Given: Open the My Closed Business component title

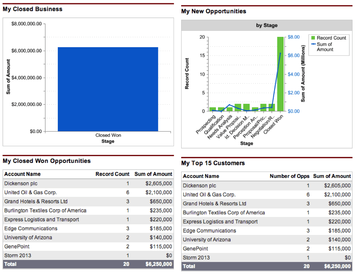Looking at the screenshot, I should click(32, 9).
